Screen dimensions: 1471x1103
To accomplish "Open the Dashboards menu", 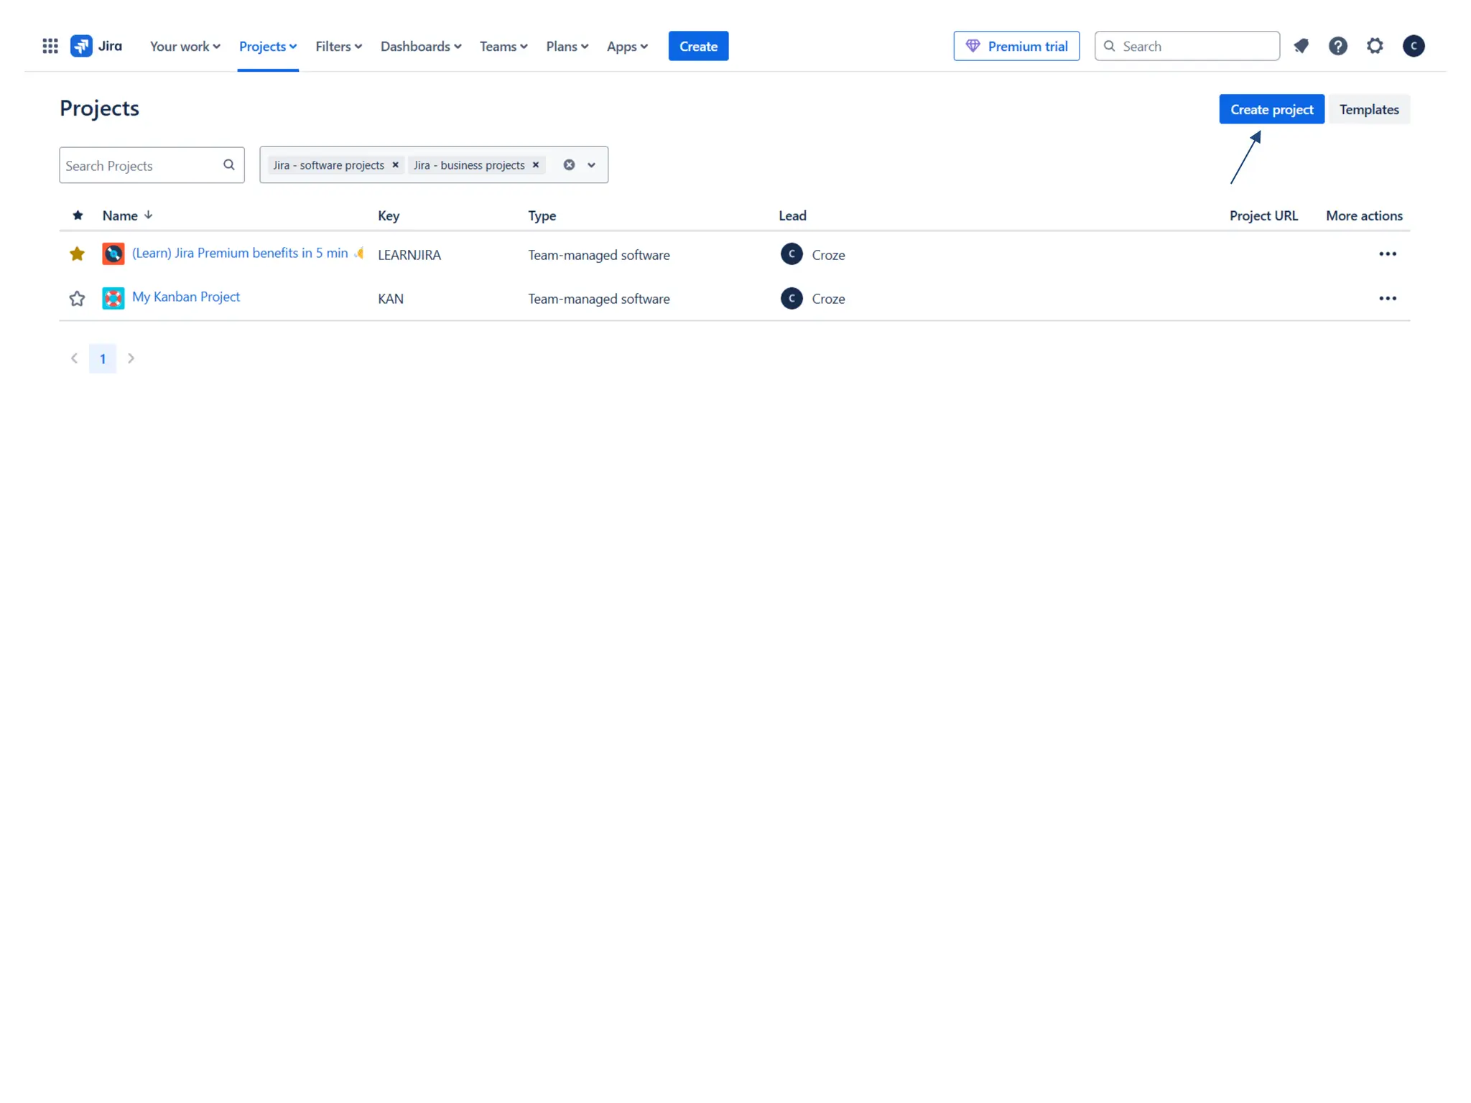I will [x=420, y=46].
